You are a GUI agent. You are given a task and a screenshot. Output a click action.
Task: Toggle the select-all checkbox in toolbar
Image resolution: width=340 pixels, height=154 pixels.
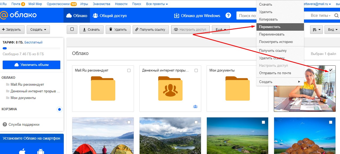pyautogui.click(x=72, y=29)
